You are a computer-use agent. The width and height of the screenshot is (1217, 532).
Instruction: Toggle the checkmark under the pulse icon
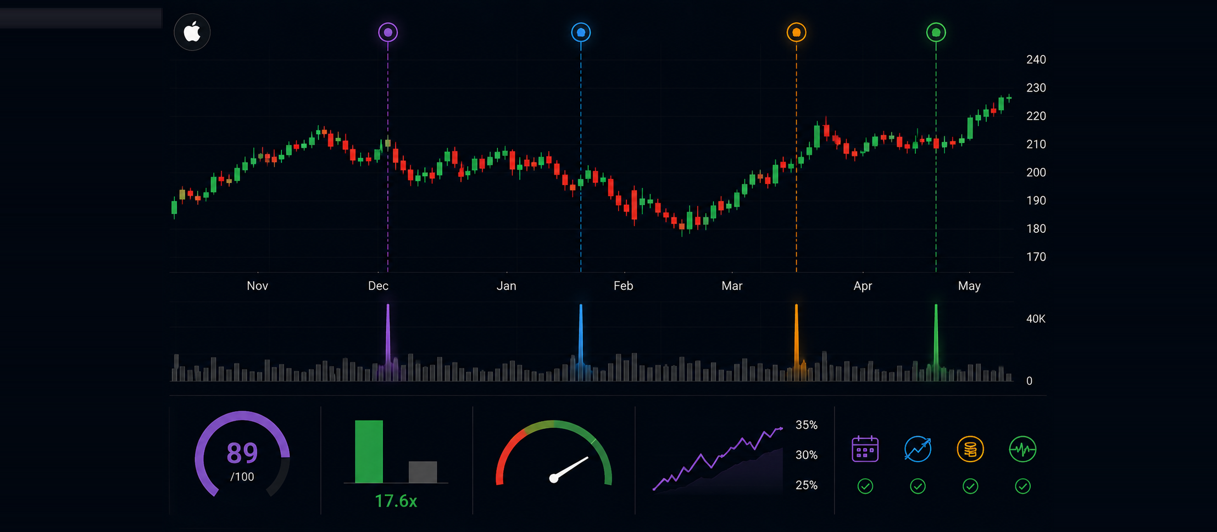click(x=1022, y=486)
